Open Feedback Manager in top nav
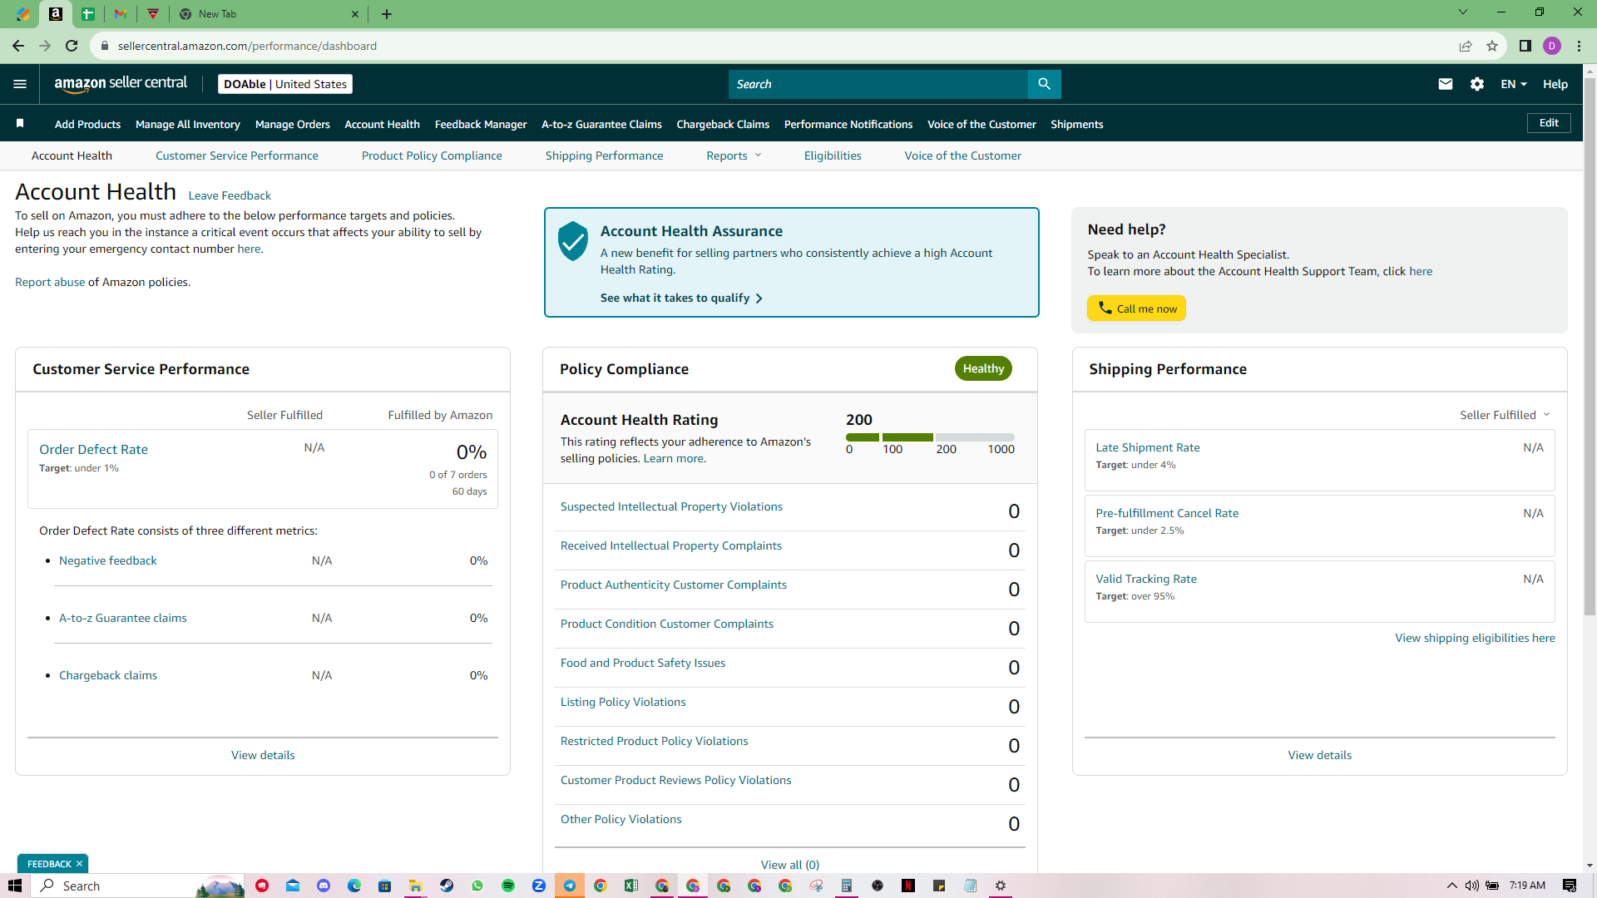Image resolution: width=1597 pixels, height=898 pixels. click(x=481, y=124)
